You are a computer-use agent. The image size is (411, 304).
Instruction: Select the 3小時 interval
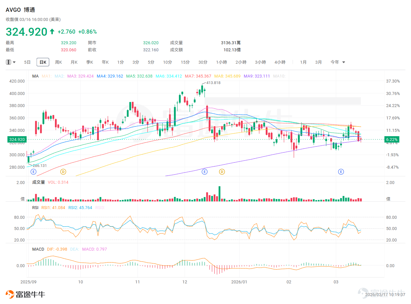coord(260,62)
